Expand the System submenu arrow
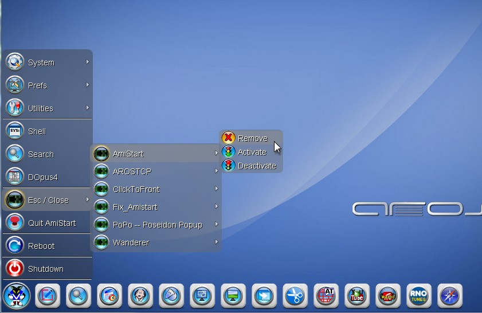Screen dimensions: 482x313 click(x=88, y=62)
